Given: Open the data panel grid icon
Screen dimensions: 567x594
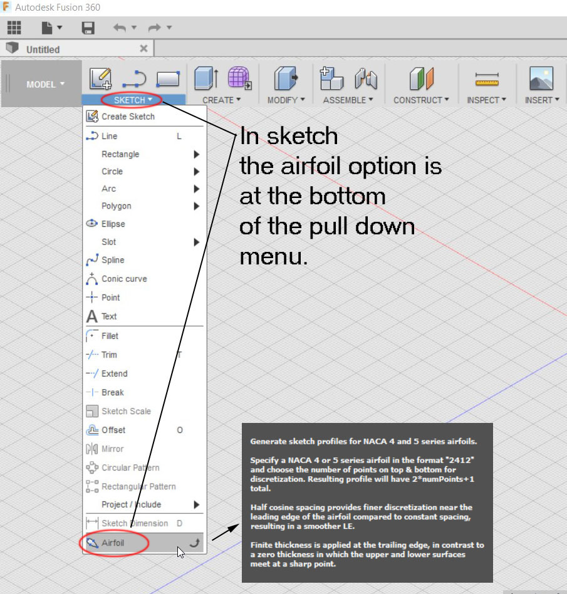Looking at the screenshot, I should pos(14,28).
